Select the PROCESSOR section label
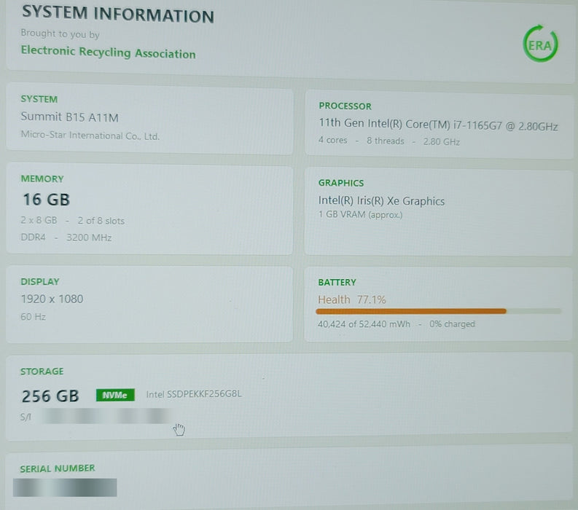This screenshot has height=510, width=578. tap(345, 106)
